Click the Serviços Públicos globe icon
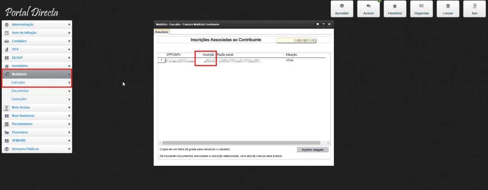Screen dimensions: 488x190 click(7, 149)
